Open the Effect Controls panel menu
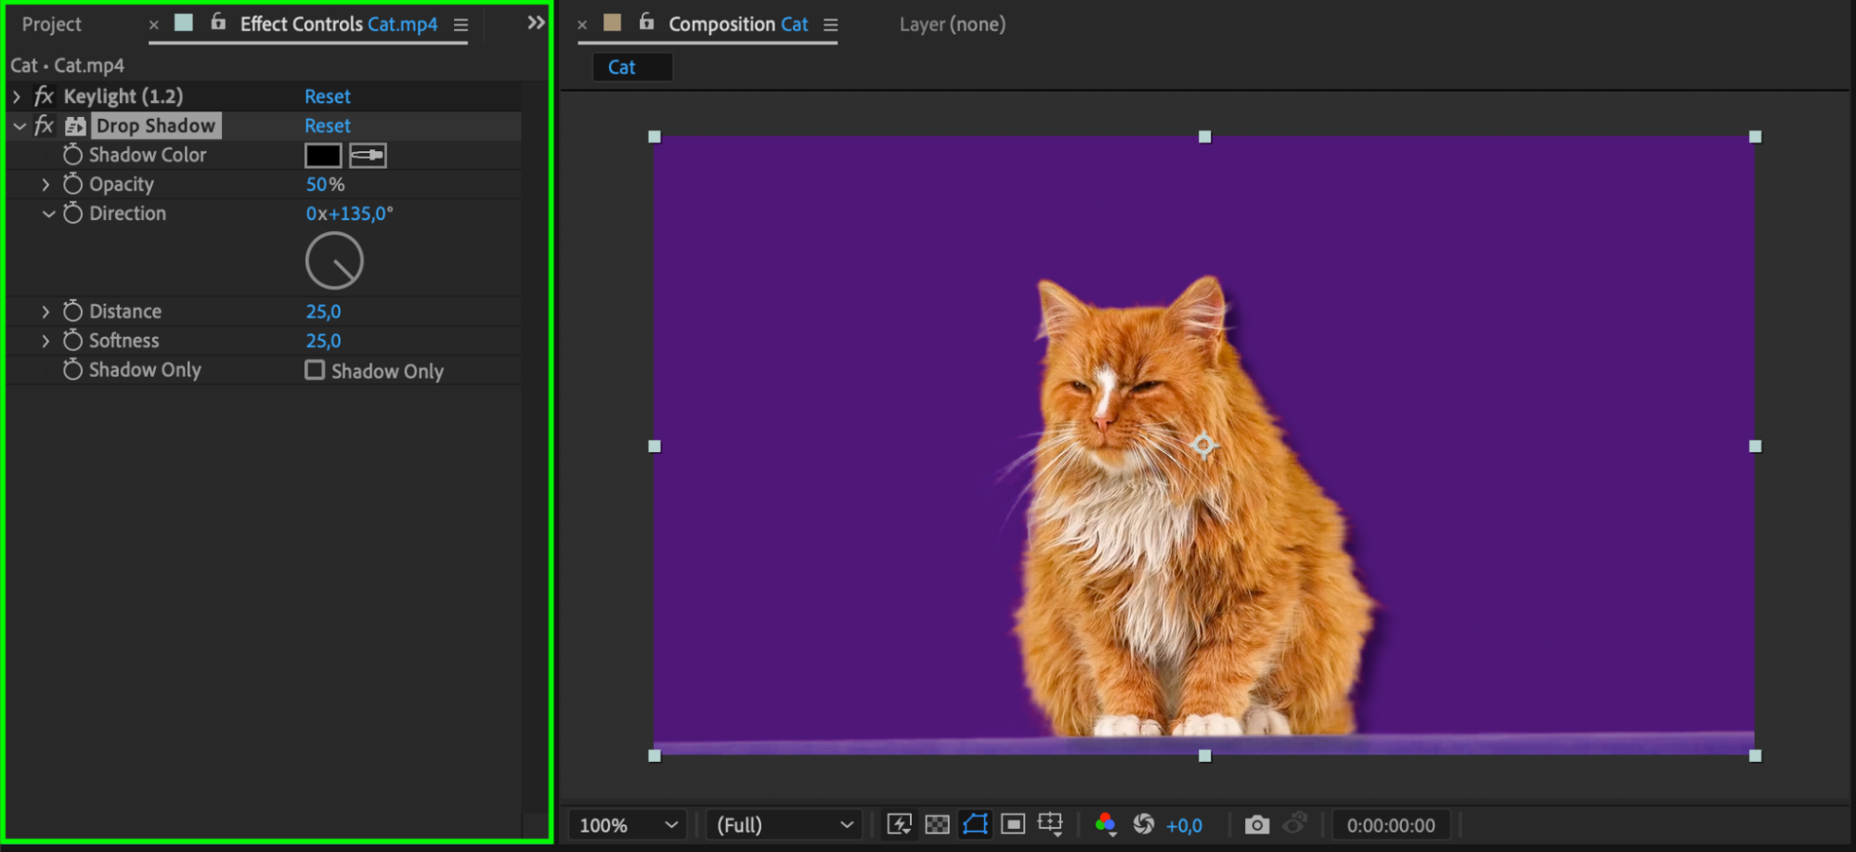Viewport: 1856px width, 852px height. click(x=461, y=25)
